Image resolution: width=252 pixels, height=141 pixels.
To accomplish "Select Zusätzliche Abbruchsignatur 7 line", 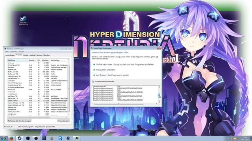I will click(x=117, y=100).
